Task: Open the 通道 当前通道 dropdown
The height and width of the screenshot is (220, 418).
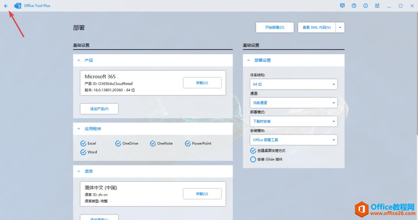Action: (x=293, y=103)
